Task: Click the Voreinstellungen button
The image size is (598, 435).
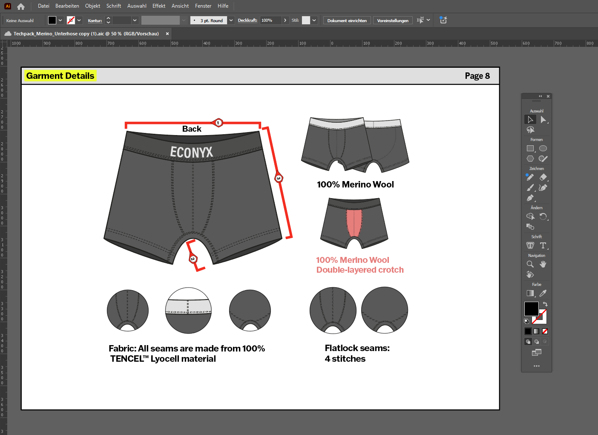Action: tap(393, 20)
